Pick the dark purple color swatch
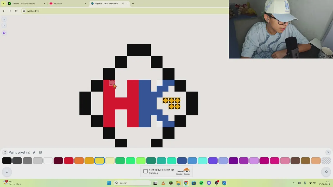The height and width of the screenshot is (187, 333). click(233, 161)
